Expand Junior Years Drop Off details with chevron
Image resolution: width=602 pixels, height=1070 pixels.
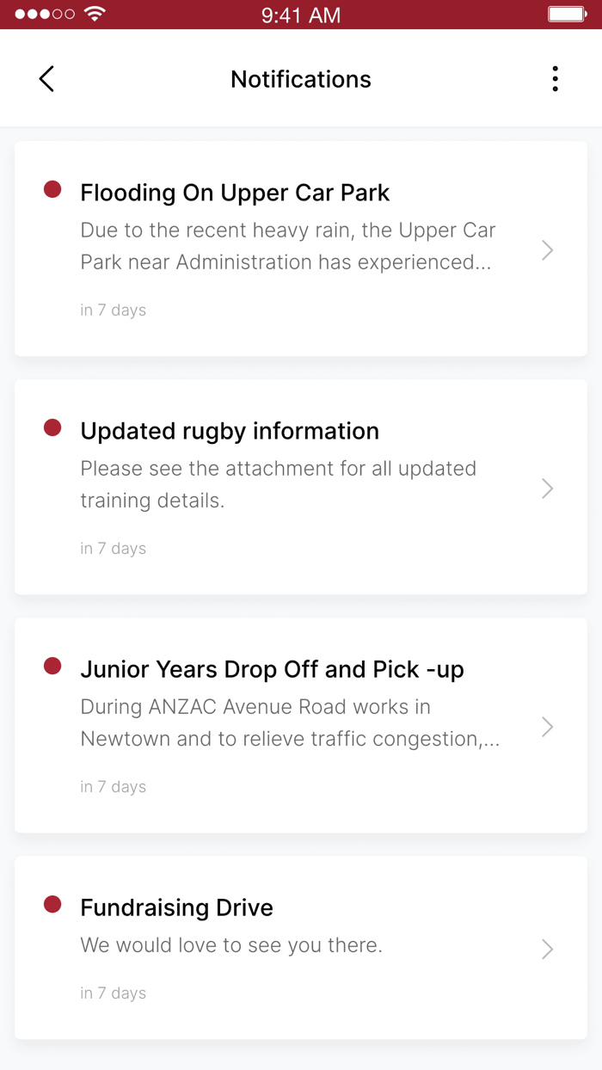(547, 726)
